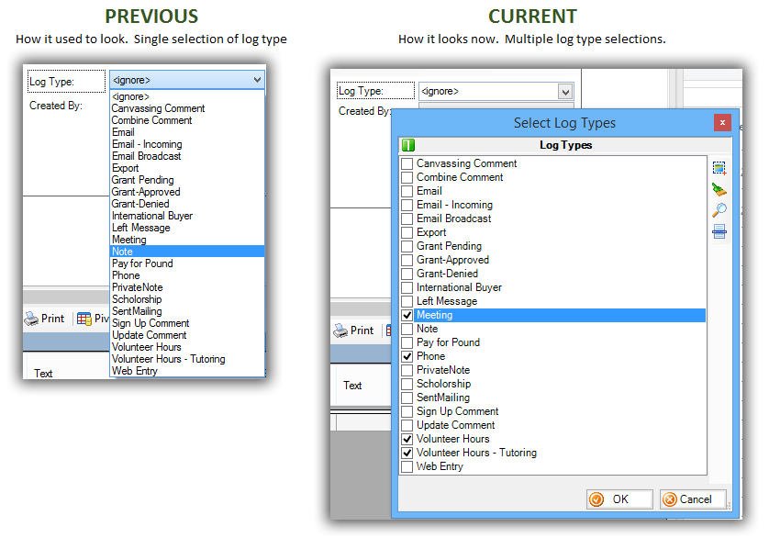Uncheck the Volunteer Hours - Tutoring checkbox
This screenshot has width=769, height=549.
click(407, 453)
